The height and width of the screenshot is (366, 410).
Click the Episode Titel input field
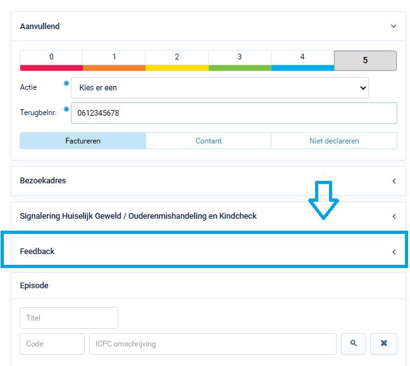click(69, 318)
